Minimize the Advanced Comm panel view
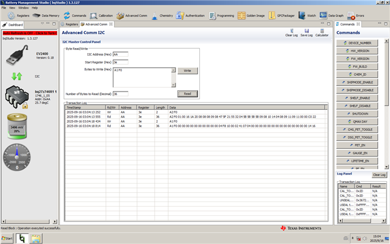 coord(322,24)
